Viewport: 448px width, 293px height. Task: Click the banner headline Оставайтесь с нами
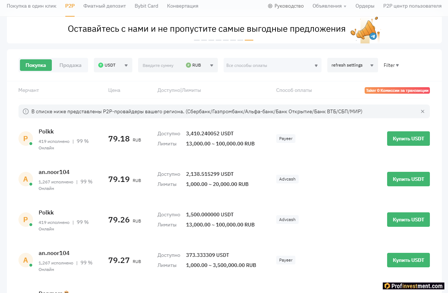click(x=207, y=29)
